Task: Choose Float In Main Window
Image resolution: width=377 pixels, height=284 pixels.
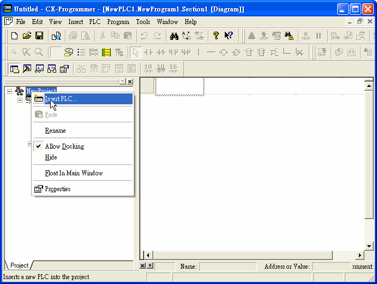Action: (83, 173)
